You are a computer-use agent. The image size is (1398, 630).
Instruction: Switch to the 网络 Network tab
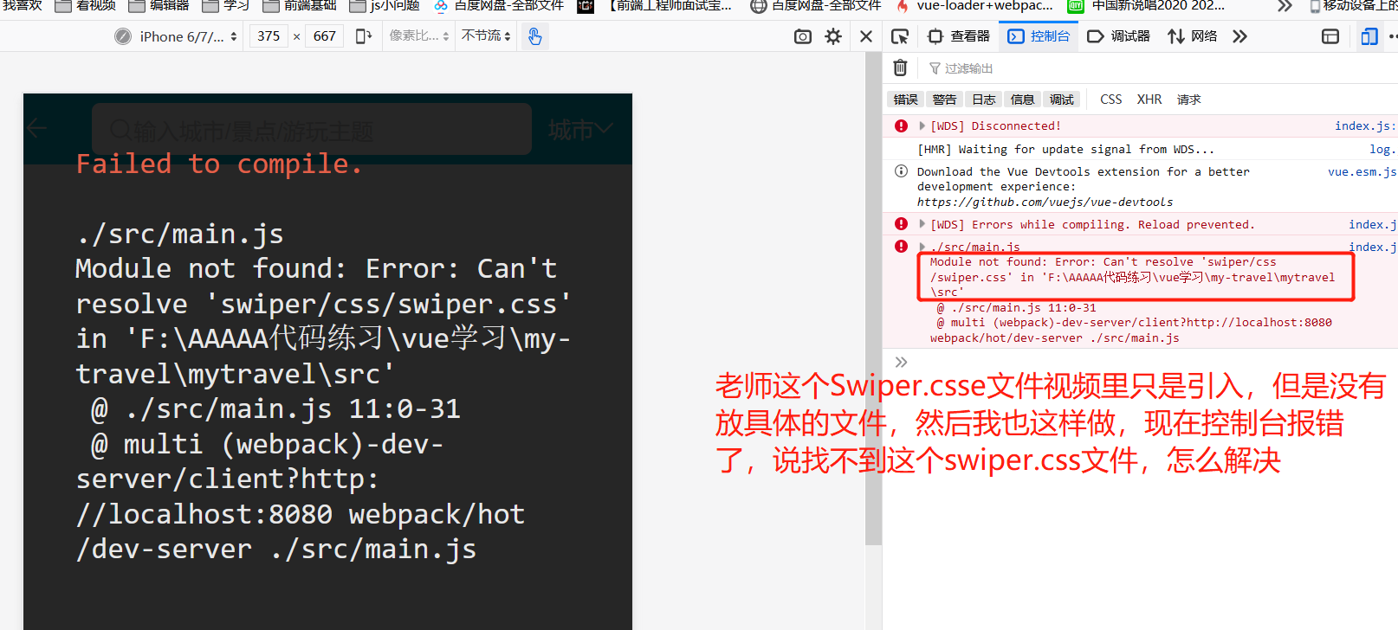(x=1193, y=36)
